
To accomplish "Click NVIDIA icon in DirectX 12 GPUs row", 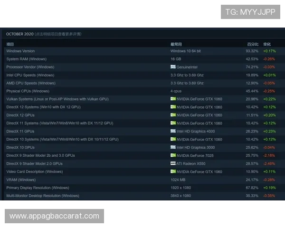I will click(173, 115).
